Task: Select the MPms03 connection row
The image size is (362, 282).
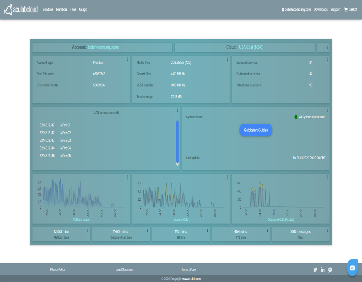Action: pos(55,140)
